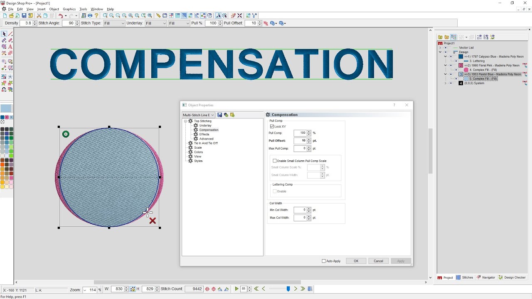Viewport: 532px width, 299px height.
Task: Click thread tree icon beside Floral Pink
Action: click(x=525, y=65)
